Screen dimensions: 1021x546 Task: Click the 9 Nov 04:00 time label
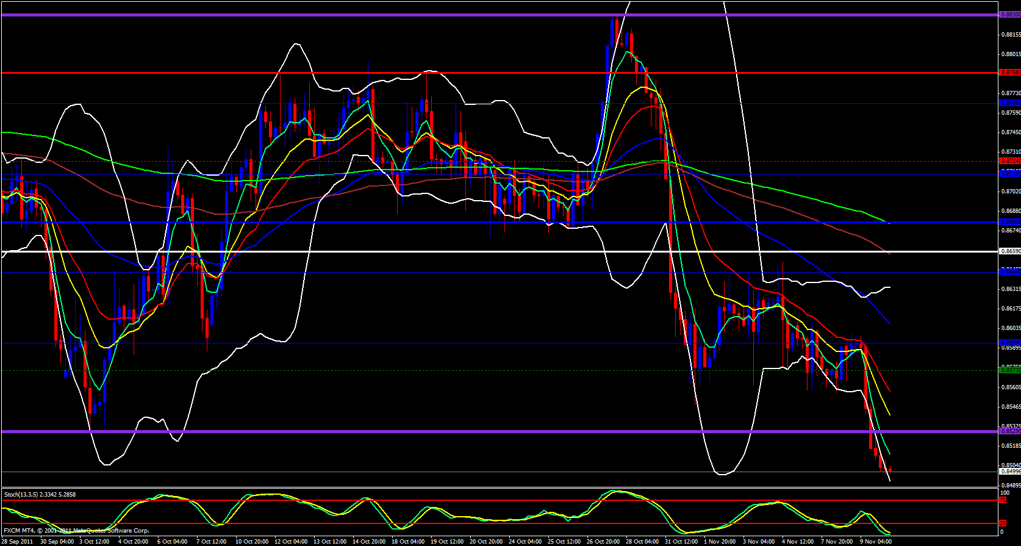click(x=876, y=542)
